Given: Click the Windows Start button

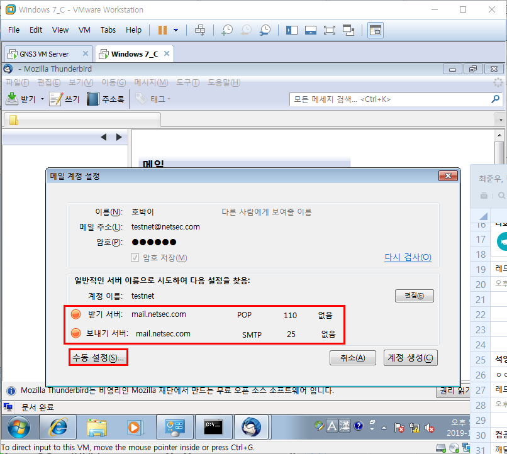Looking at the screenshot, I should coord(19,427).
